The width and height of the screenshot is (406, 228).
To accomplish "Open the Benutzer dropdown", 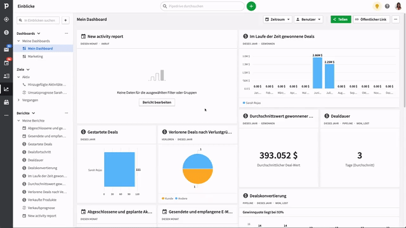I will [308, 20].
